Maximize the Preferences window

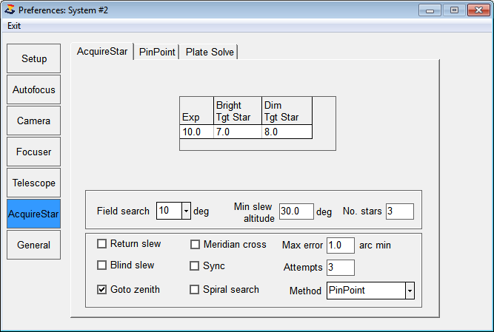(x=454, y=10)
